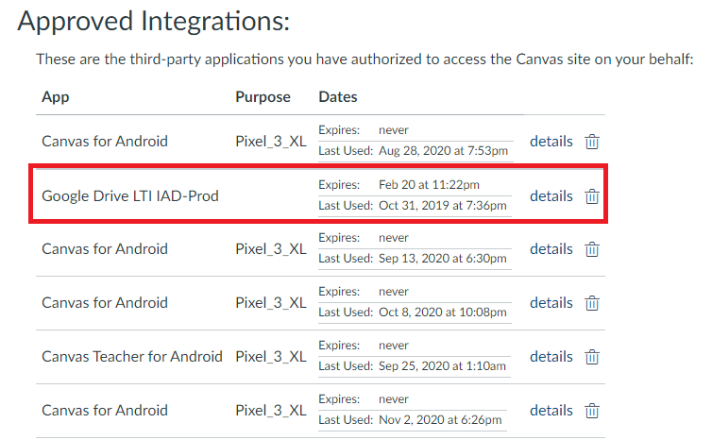This screenshot has height=440, width=712.
Task: View details for Canvas Teacher for Android
Action: click(551, 357)
